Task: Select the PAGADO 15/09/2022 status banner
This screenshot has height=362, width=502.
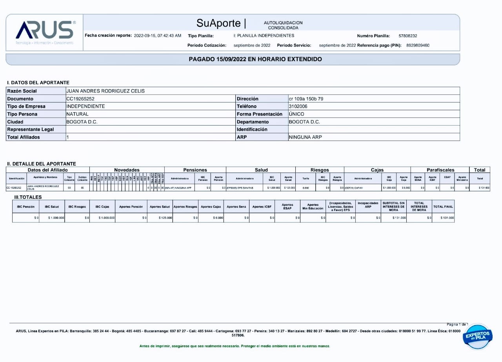Action: pyautogui.click(x=255, y=59)
